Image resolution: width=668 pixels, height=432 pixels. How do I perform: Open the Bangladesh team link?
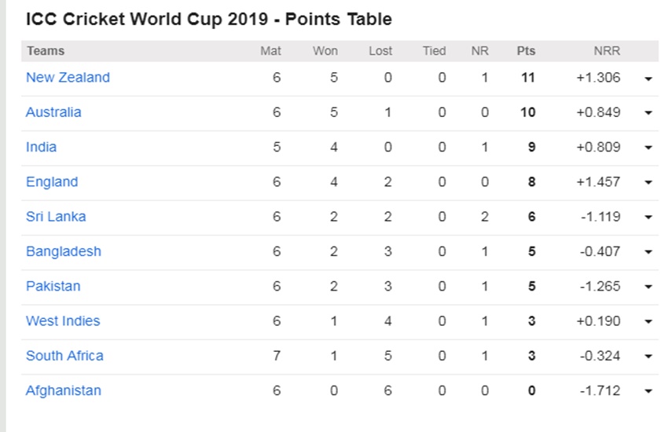tap(64, 251)
